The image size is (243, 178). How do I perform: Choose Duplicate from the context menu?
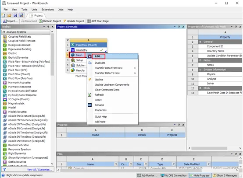click(113, 63)
